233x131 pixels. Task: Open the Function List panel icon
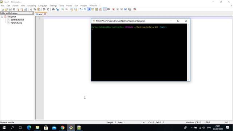(x=100, y=9)
